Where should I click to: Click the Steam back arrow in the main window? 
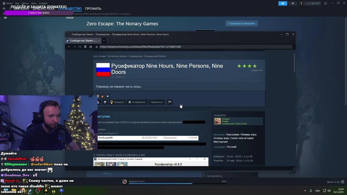(x=4, y=9)
